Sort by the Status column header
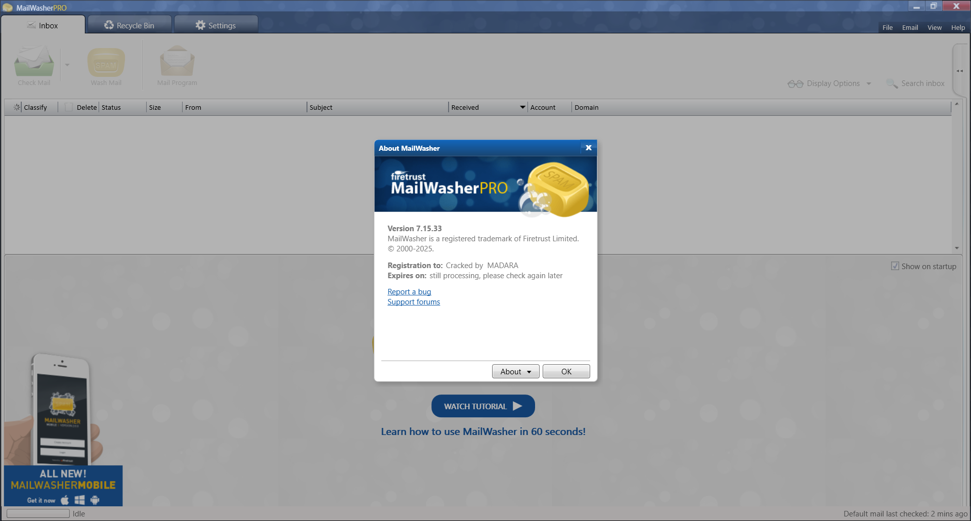This screenshot has width=971, height=521. click(122, 107)
